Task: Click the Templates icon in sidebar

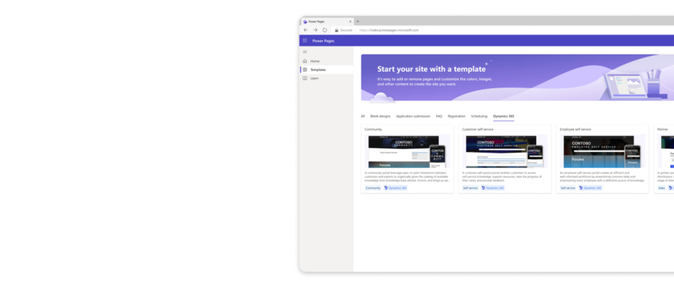Action: [x=305, y=70]
